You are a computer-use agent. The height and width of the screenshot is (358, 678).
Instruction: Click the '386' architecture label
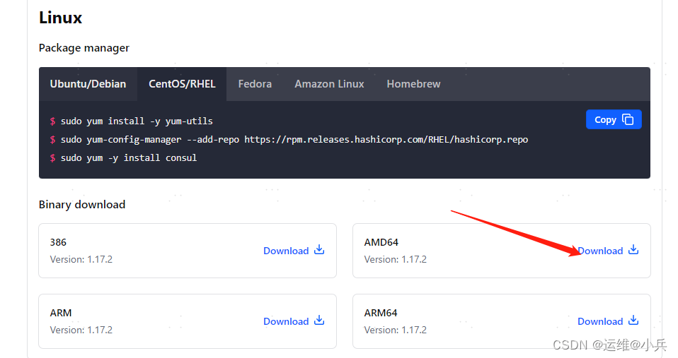(58, 242)
